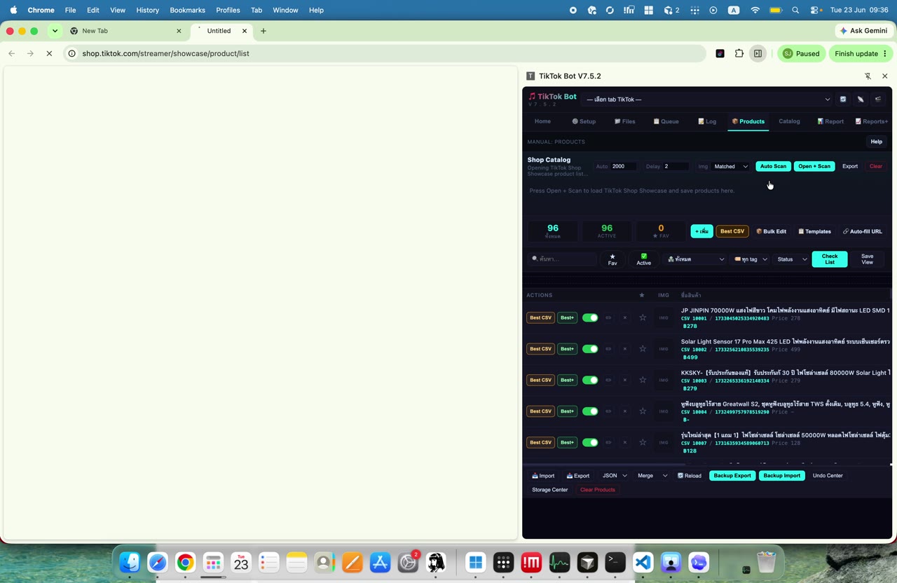This screenshot has width=897, height=583.
Task: Click the link icon in the KKSKY- product row
Action: click(608, 380)
